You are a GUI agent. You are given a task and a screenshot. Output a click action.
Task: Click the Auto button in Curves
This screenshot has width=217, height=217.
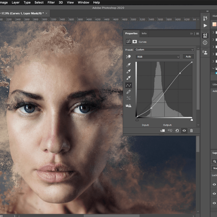click(x=188, y=57)
